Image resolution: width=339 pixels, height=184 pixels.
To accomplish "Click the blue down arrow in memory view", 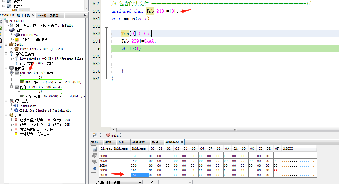I will tap(95, 168).
